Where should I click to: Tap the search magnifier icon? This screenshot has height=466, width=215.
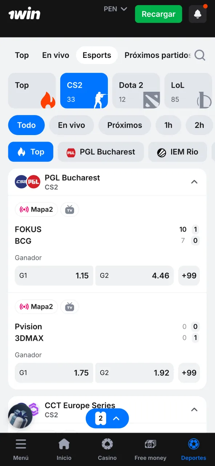tap(199, 55)
